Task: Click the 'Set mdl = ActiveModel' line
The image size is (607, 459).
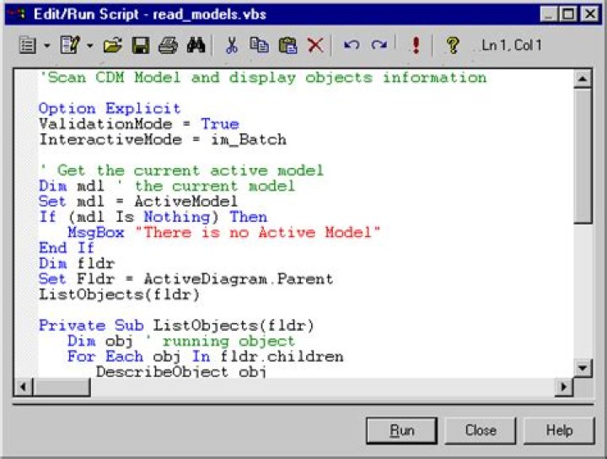Action: (x=138, y=202)
